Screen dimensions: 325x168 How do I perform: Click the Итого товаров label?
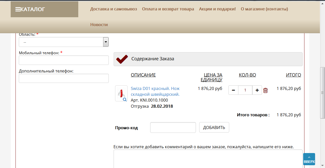pos(253,115)
